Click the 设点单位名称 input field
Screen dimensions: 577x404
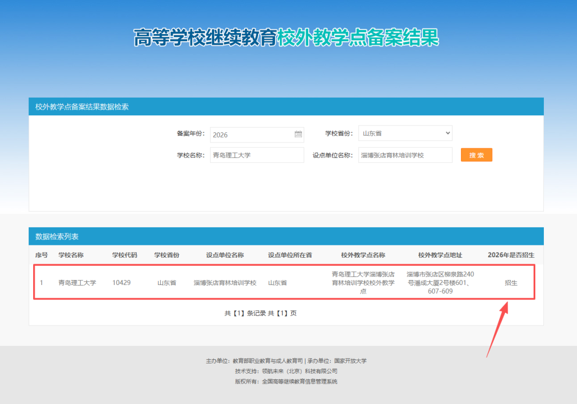[x=405, y=155]
